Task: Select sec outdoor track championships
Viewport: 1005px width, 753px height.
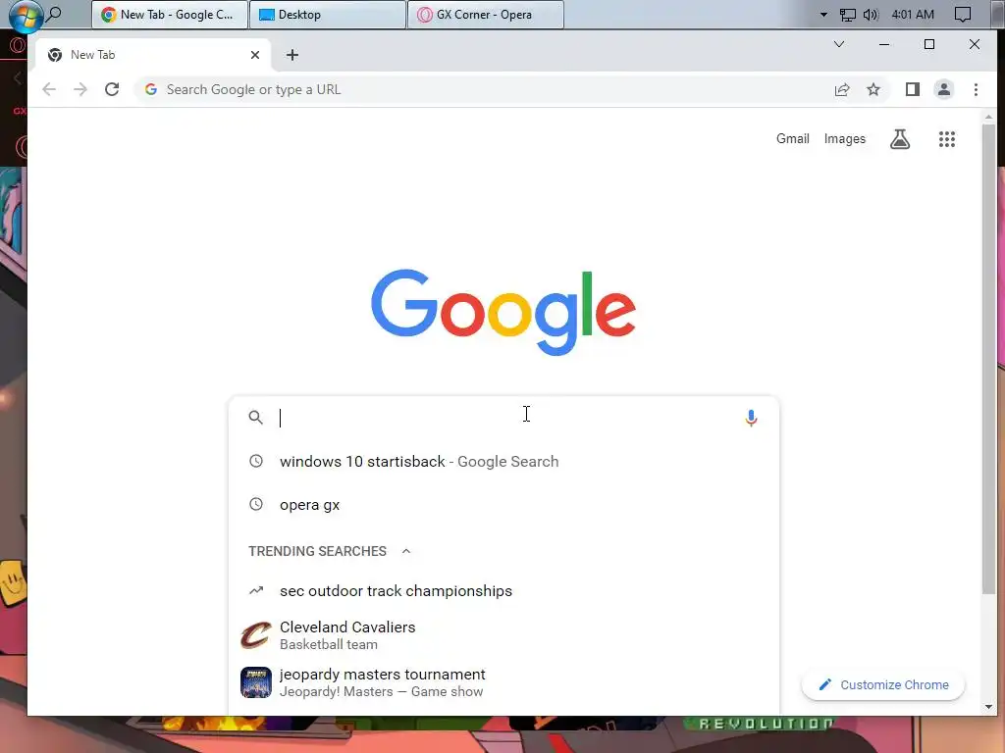Action: pos(503,591)
